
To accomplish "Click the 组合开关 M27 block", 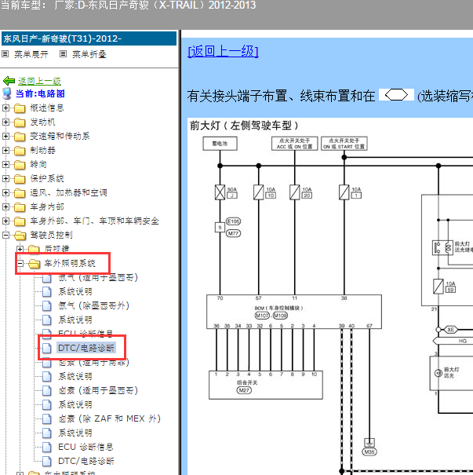I will [x=266, y=385].
